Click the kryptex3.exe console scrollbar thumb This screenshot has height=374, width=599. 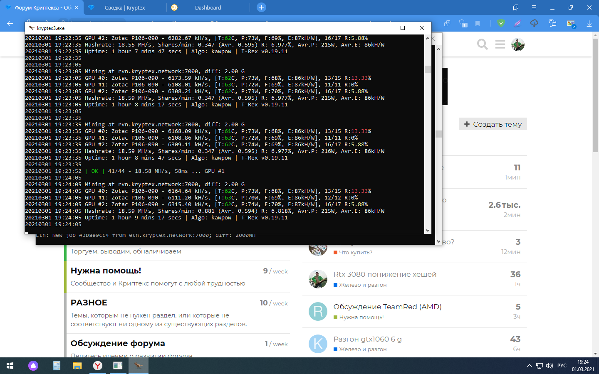pos(428,69)
